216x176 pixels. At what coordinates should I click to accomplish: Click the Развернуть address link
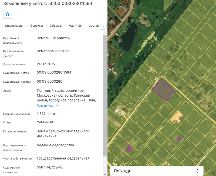45,106
